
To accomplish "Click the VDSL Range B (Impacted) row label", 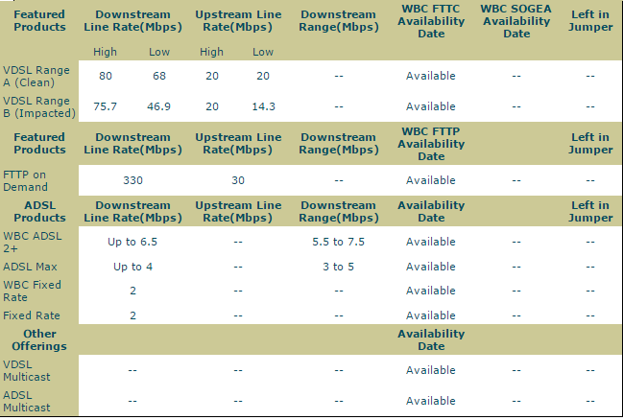I will tap(39, 106).
